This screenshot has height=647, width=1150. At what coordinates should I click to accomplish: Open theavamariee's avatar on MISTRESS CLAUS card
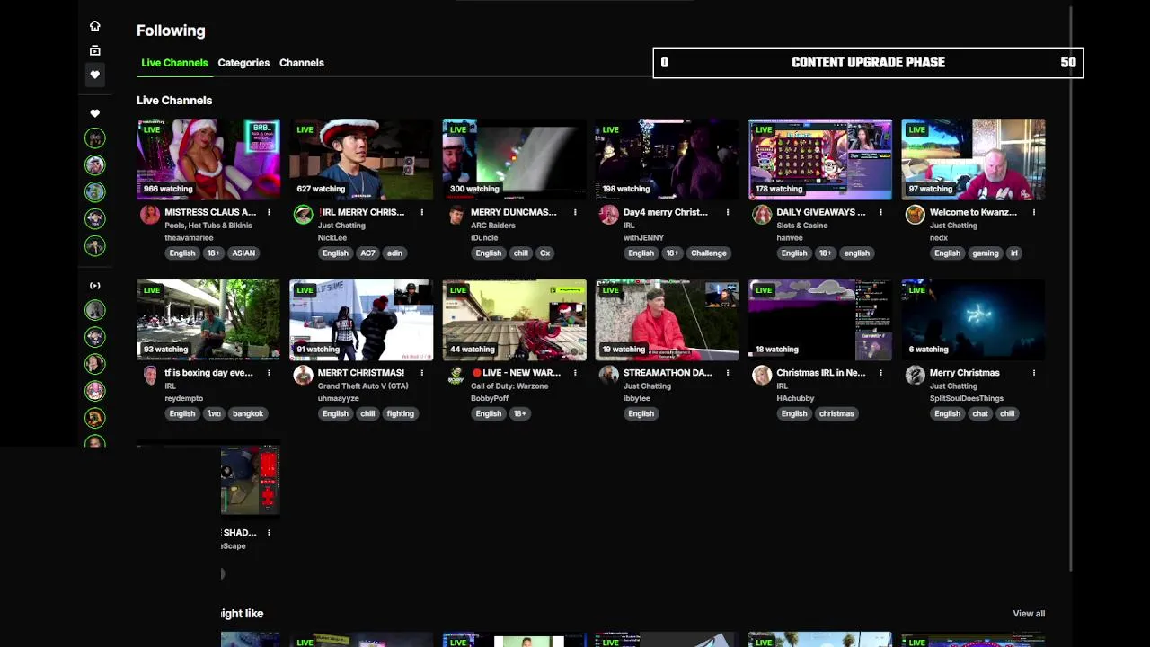click(150, 214)
